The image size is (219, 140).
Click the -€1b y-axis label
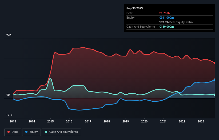point(9,115)
